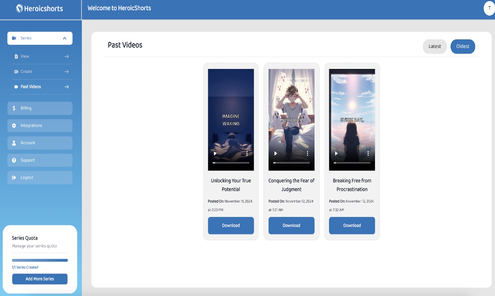
Task: Open three-dot menu on Unlocking Potential video
Action: click(x=247, y=153)
